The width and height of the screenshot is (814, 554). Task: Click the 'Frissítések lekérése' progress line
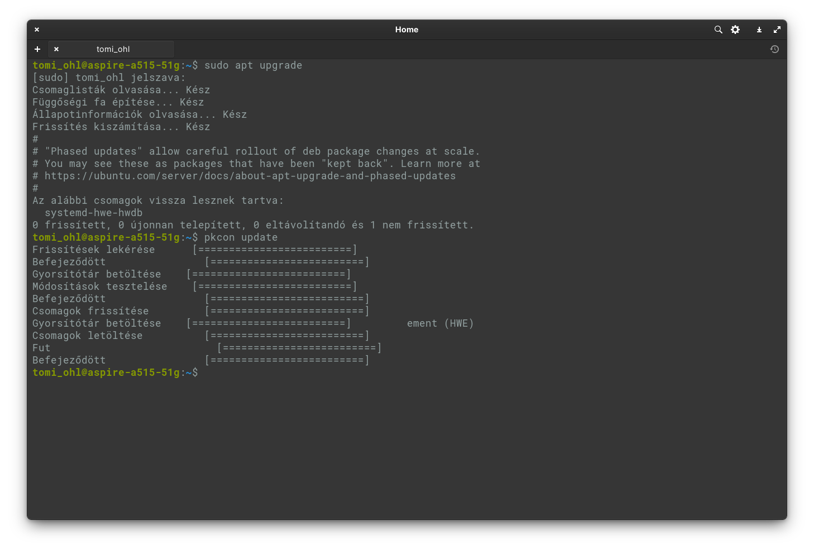coord(195,250)
